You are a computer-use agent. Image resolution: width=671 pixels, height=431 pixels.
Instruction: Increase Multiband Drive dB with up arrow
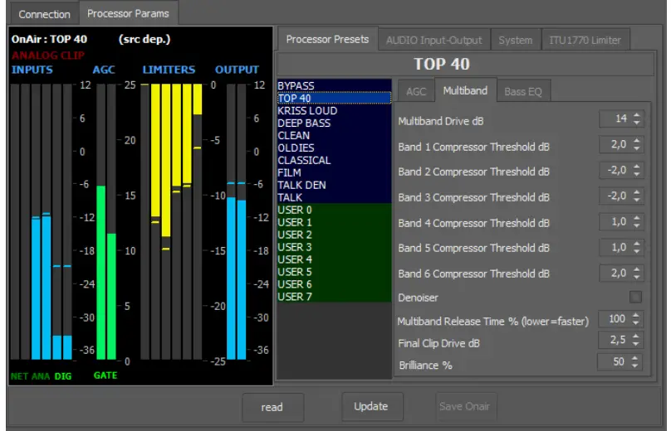[x=637, y=115]
